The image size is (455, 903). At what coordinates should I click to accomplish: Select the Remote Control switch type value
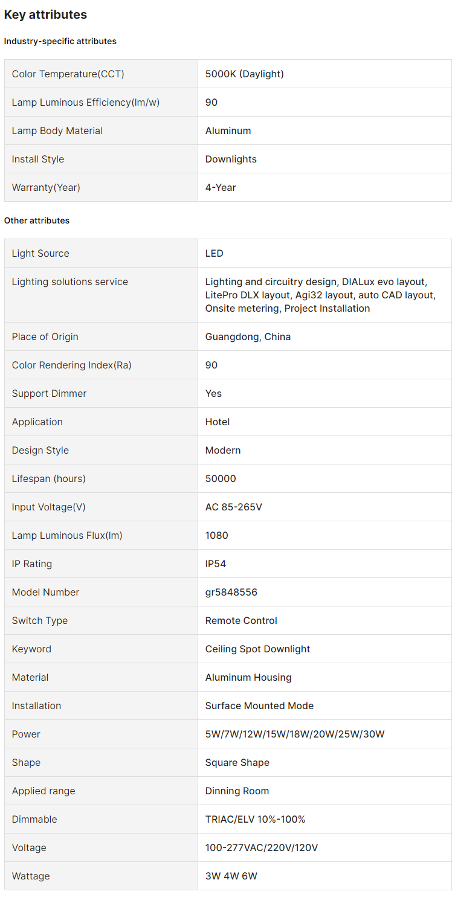point(241,620)
